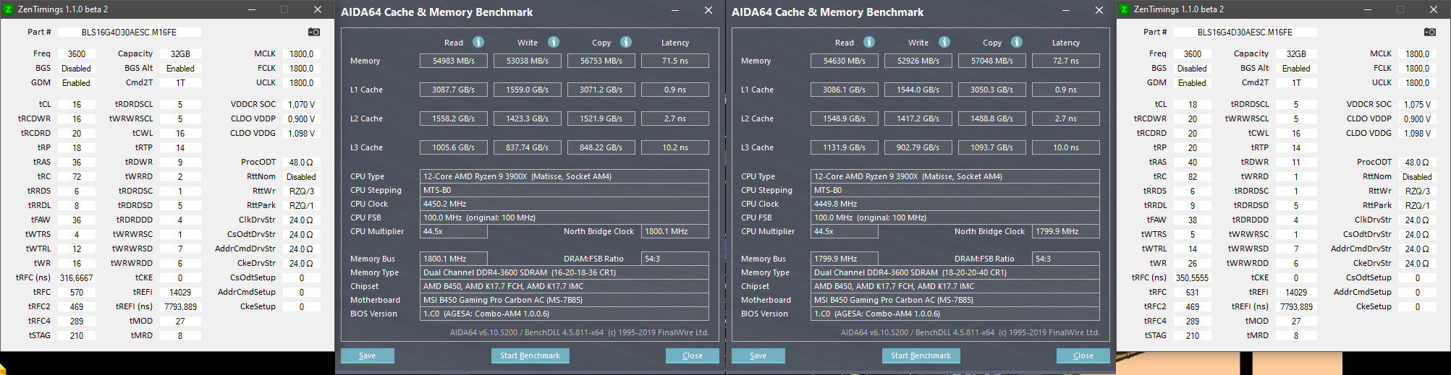The width and height of the screenshot is (1451, 375).
Task: Select the 54983 MB/s Memory Read field
Action: tap(454, 61)
